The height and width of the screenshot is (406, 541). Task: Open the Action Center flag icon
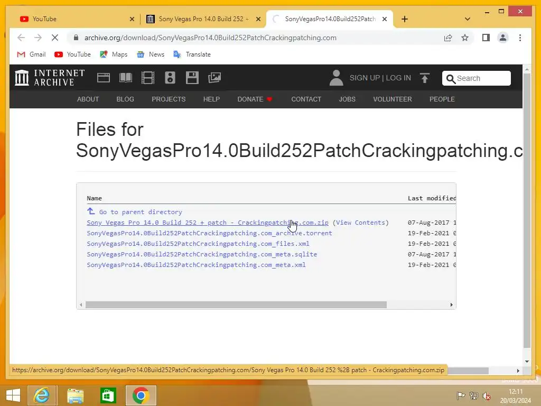tap(461, 396)
